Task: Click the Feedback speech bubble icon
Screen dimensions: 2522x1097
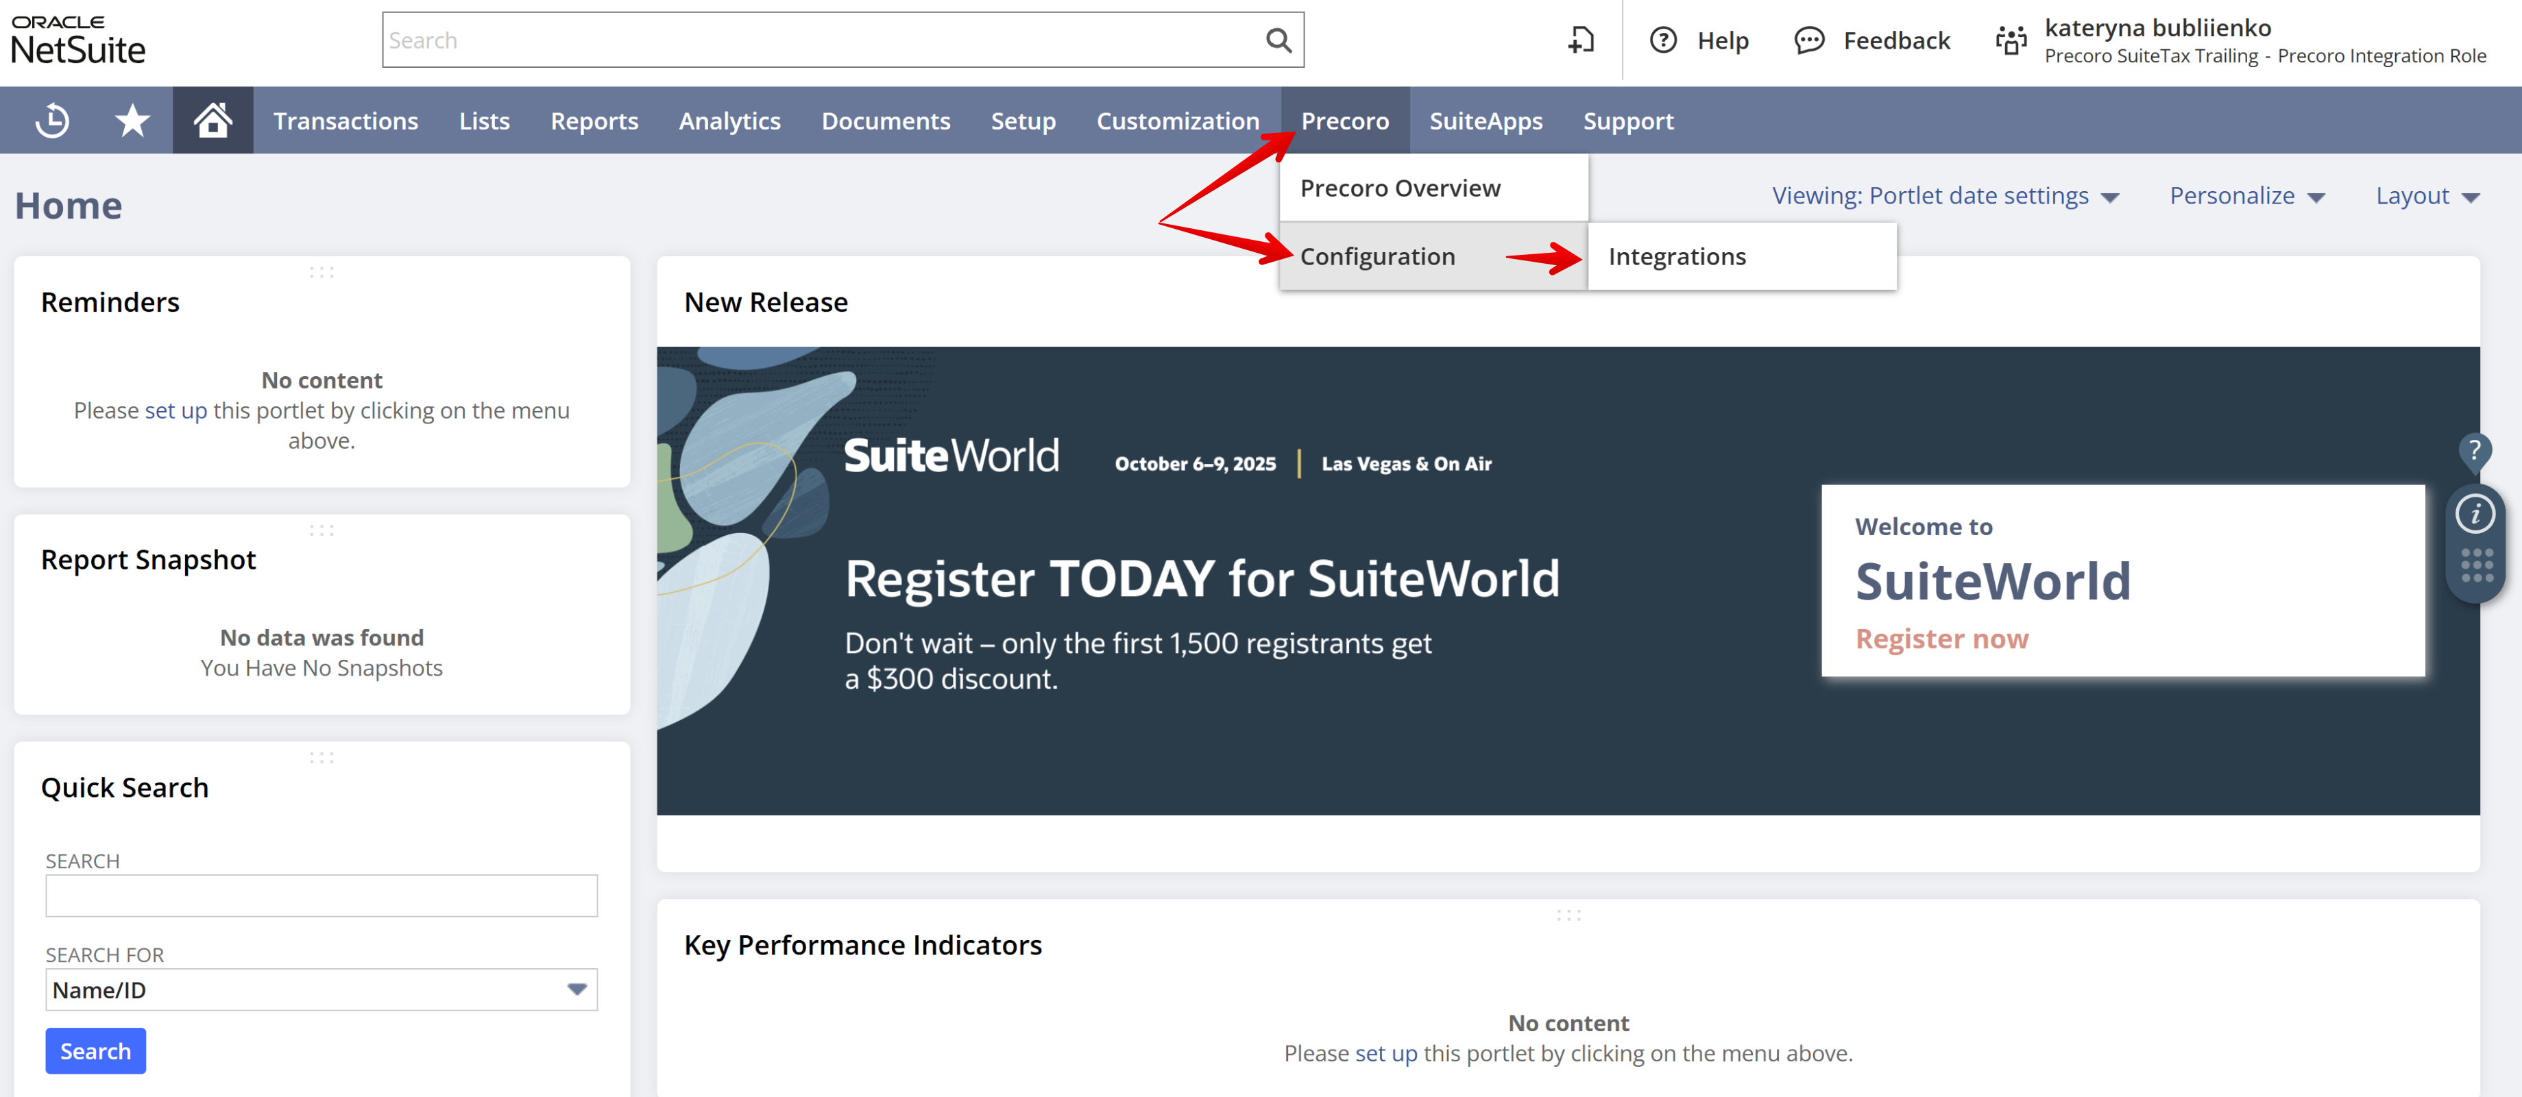Action: 1808,40
